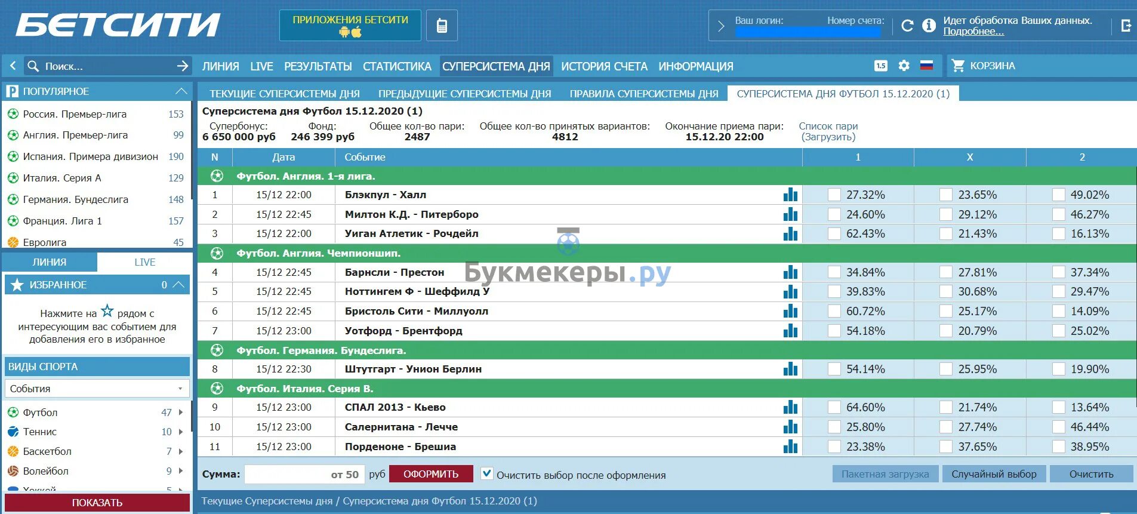This screenshot has width=1137, height=514.
Task: Collapse the ПОПУЛЯРНОЕ section
Action: [181, 91]
